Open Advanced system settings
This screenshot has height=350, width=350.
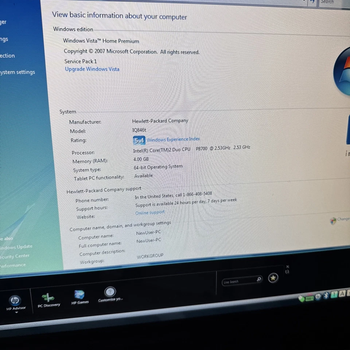17,72
